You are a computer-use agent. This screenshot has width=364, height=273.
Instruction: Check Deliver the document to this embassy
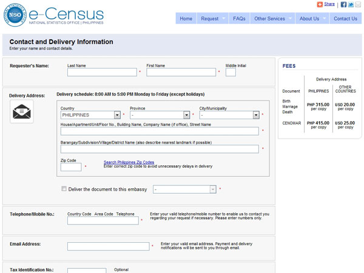tap(64, 189)
